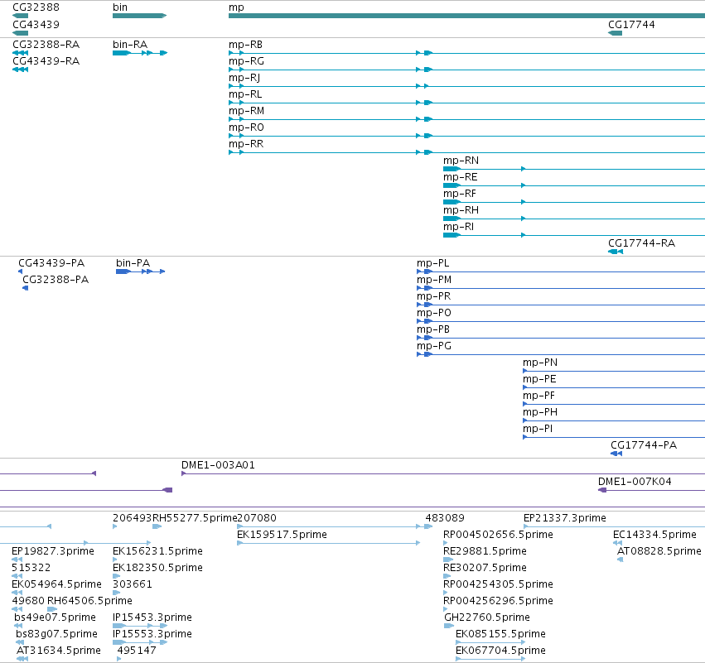Viewport: 705px width, 663px height.
Task: Select the mp-PR protein label
Action: 434,296
